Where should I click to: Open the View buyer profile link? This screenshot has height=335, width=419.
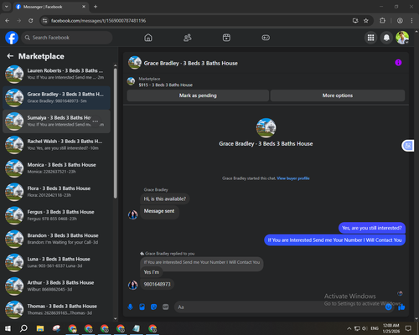293,178
